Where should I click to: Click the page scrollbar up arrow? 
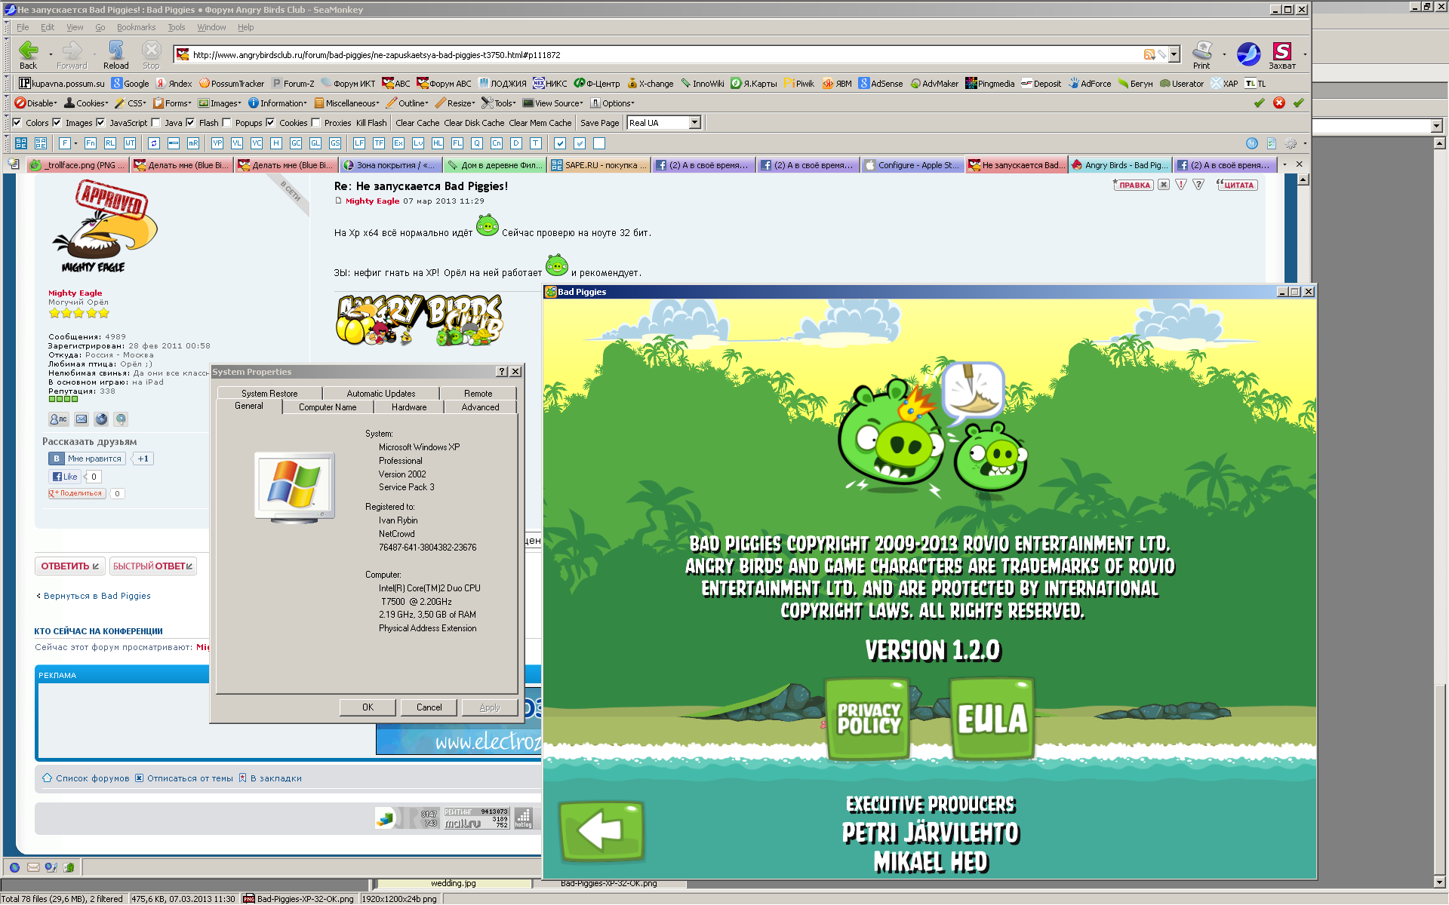[1303, 179]
